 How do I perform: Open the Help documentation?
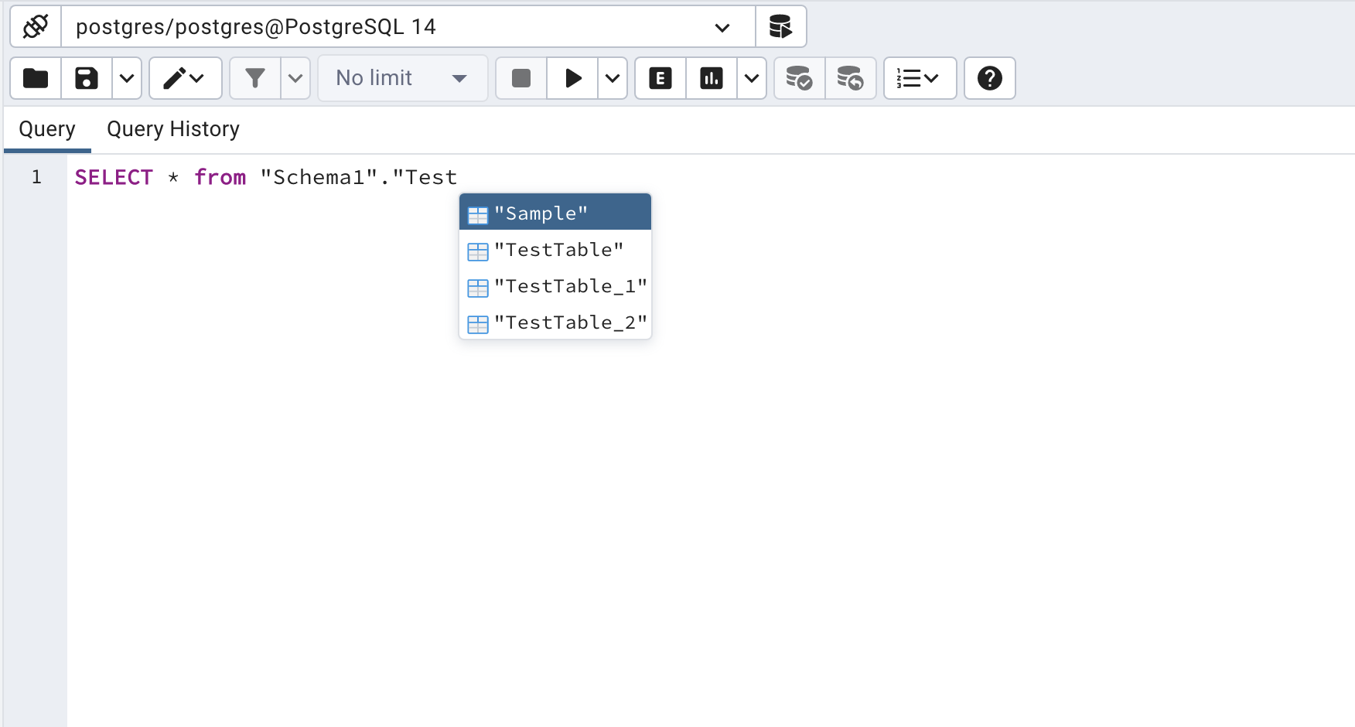pos(989,78)
